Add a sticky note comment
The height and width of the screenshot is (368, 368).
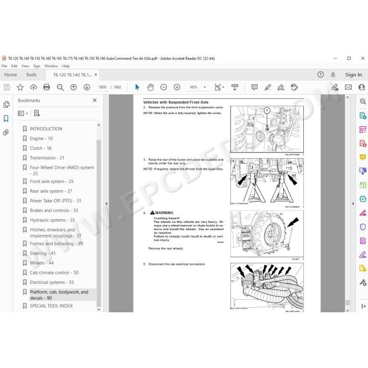254,87
